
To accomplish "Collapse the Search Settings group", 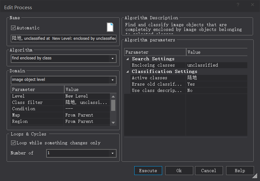I will point(128,59).
